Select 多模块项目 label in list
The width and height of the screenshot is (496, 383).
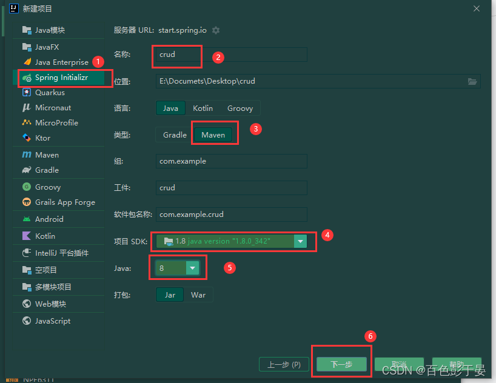click(53, 287)
